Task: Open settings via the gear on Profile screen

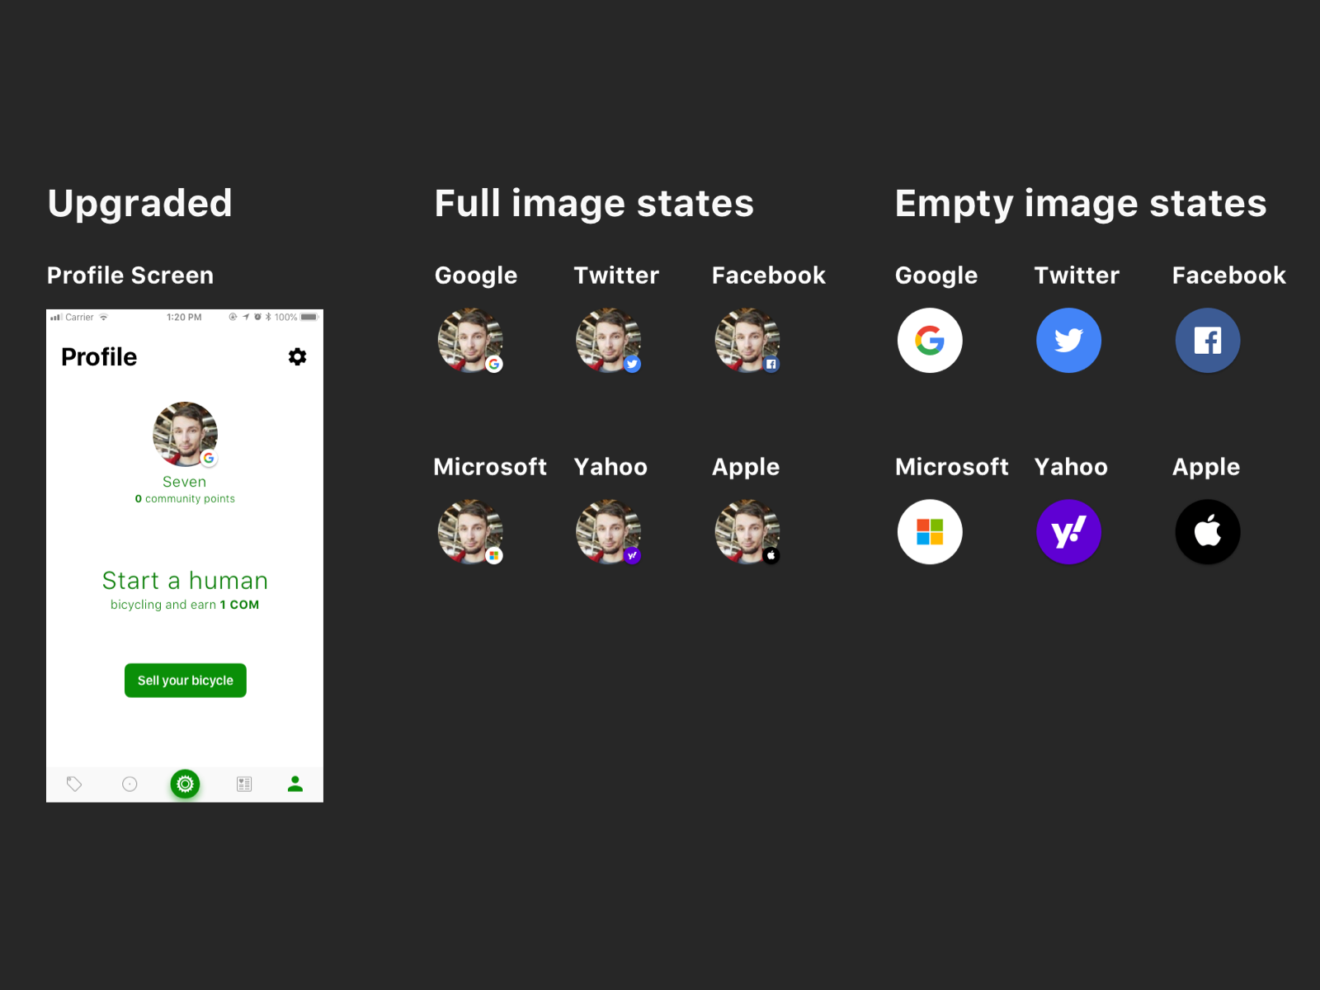Action: tap(297, 357)
